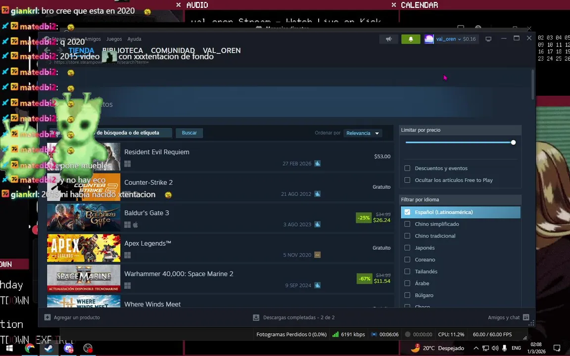Click the Space Marine 2 thumbnail
The image size is (570, 356).
(84, 279)
